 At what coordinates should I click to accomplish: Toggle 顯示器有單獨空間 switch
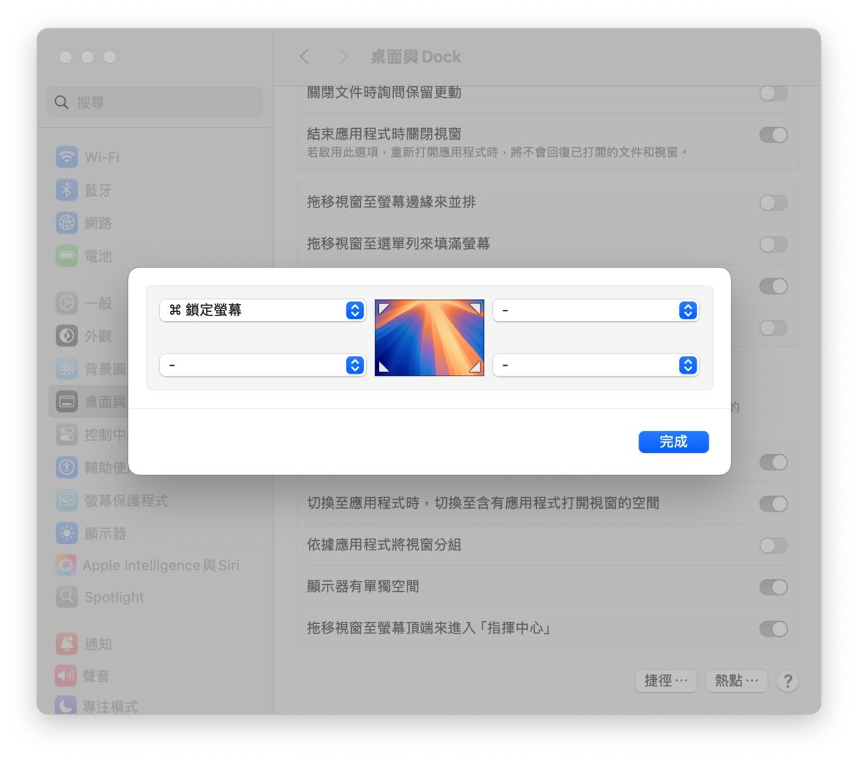click(773, 587)
